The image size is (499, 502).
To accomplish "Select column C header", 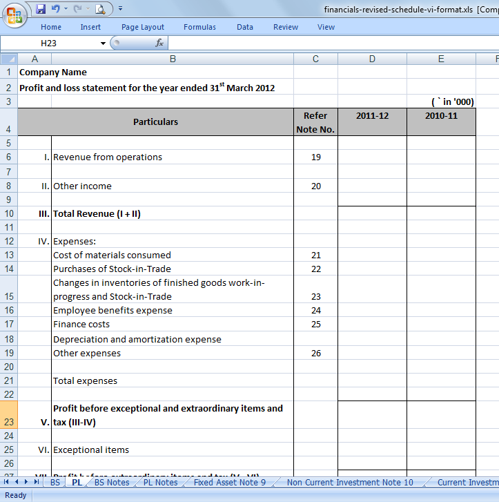I will 315,59.
